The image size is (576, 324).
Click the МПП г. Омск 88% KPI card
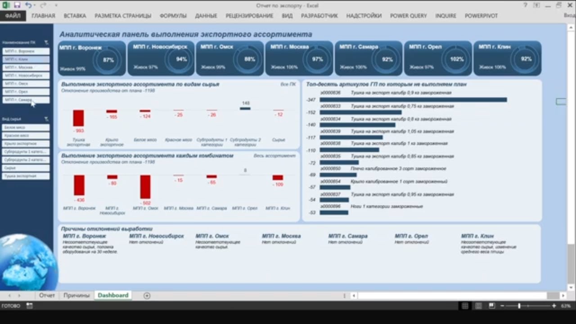(230, 58)
